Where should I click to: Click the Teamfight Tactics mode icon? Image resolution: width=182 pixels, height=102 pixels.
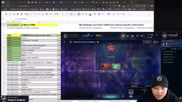[71, 42]
